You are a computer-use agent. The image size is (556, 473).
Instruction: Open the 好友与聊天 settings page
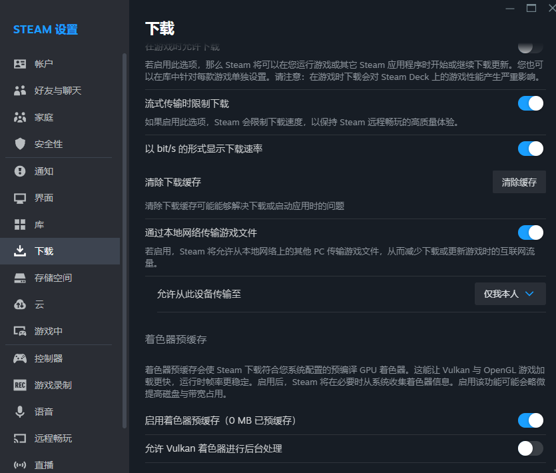click(60, 91)
